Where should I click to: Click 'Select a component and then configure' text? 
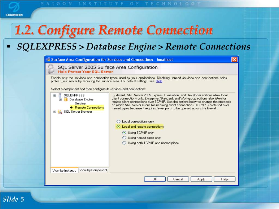pos(98,89)
